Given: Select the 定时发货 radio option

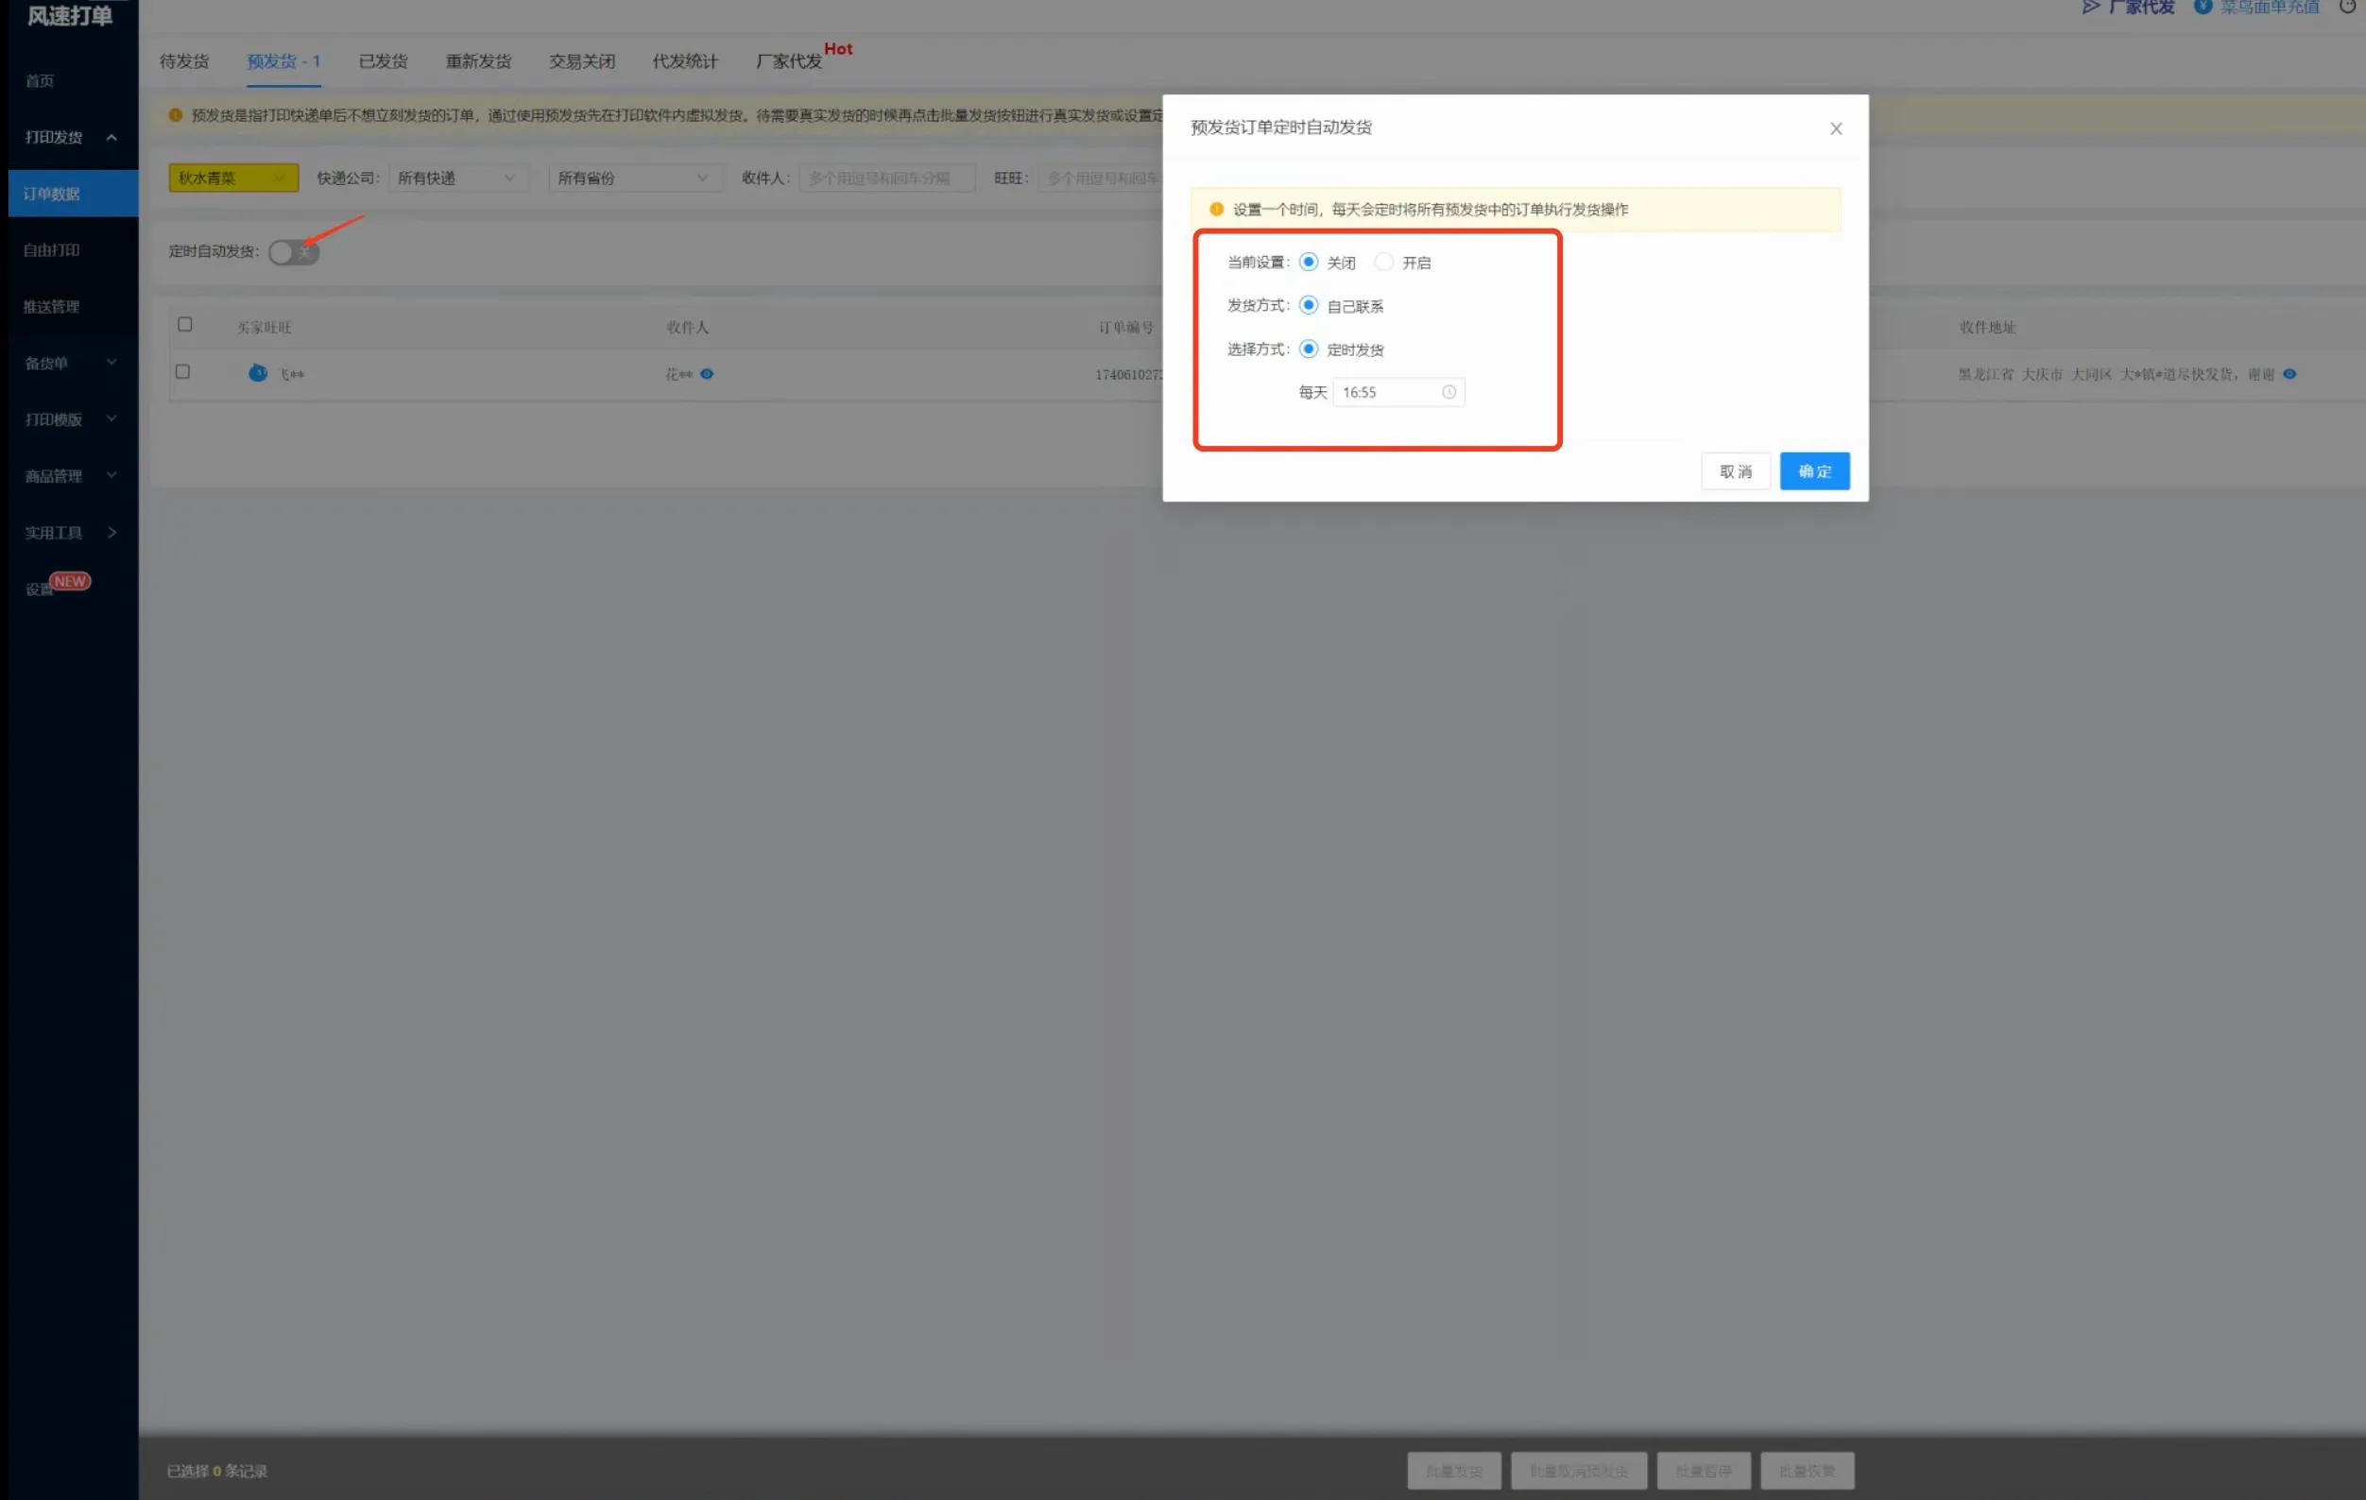Looking at the screenshot, I should 1308,349.
